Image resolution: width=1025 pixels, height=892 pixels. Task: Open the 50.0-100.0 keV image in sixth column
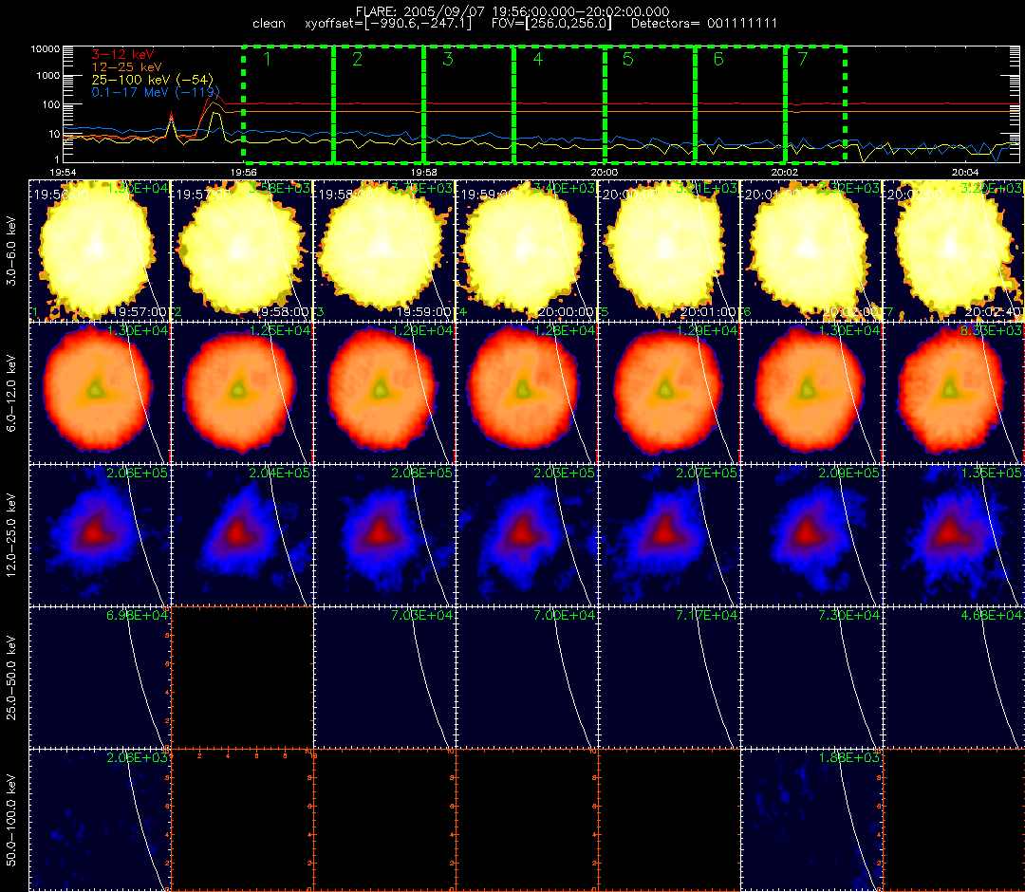pos(811,820)
